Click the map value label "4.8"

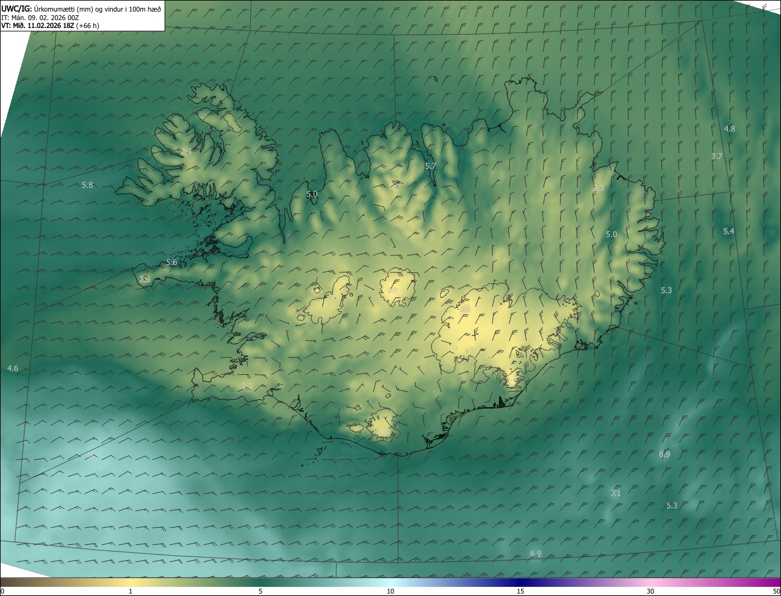[729, 129]
